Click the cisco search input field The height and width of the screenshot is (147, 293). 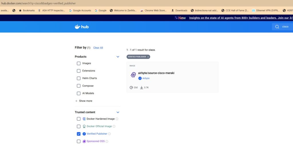(x=285, y=27)
